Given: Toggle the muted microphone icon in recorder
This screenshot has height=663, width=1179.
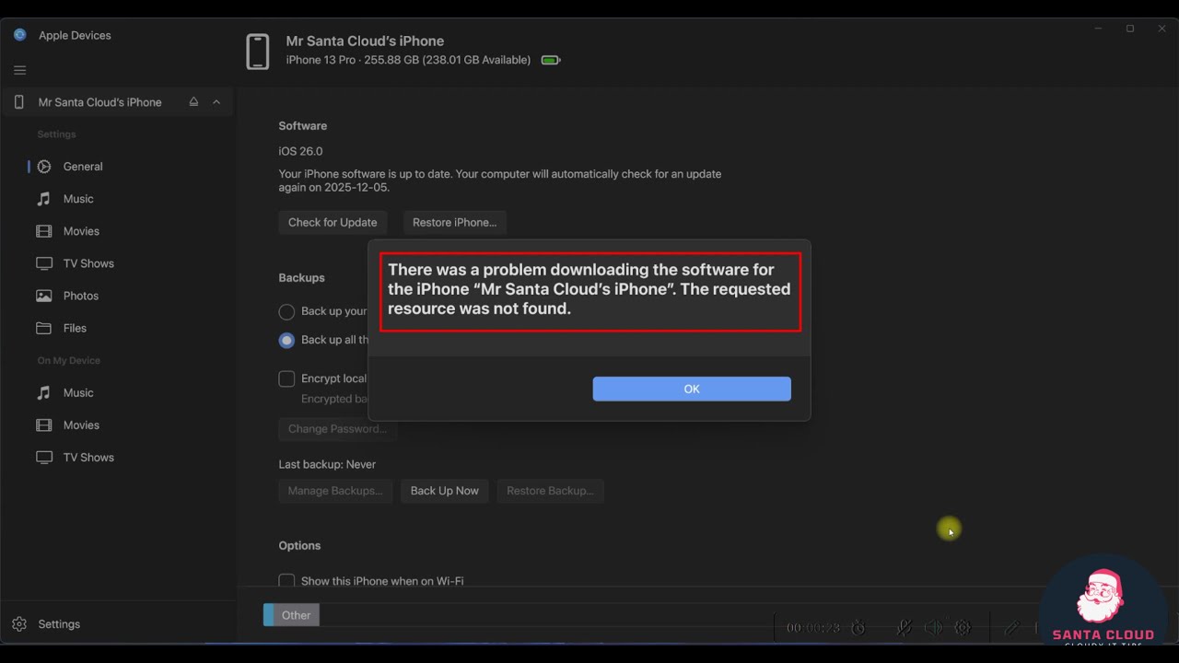Looking at the screenshot, I should 904,627.
